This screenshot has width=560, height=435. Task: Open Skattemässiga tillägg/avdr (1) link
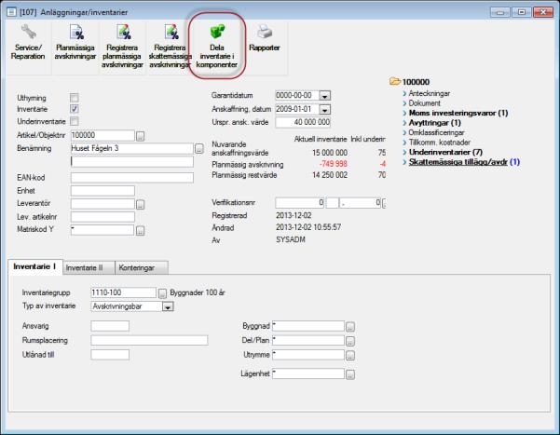464,162
